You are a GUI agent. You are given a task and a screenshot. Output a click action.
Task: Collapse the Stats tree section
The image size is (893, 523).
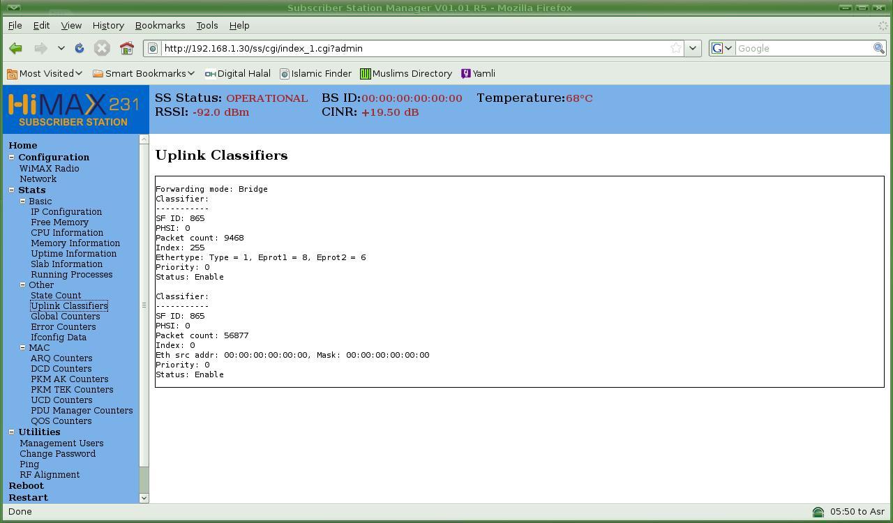pyautogui.click(x=11, y=190)
